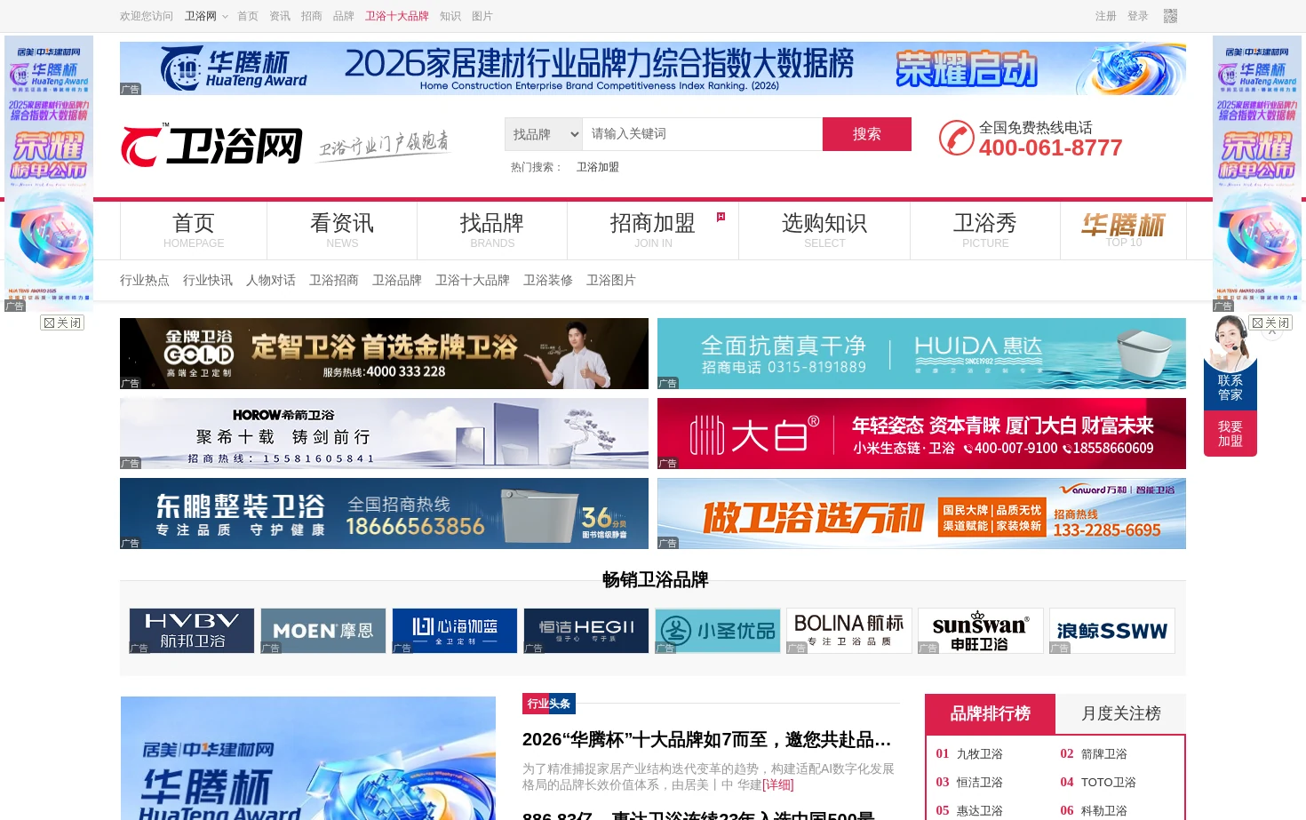1306x820 pixels.
Task: Click the keyword search input field
Action: 703,134
